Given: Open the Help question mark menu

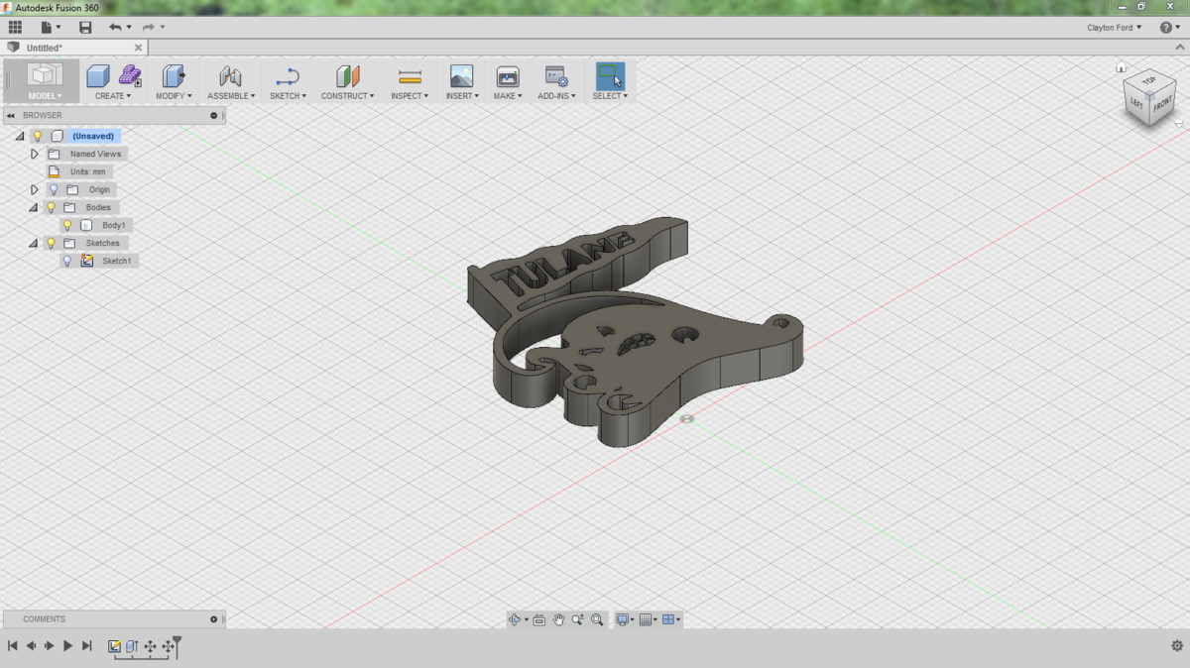Looking at the screenshot, I should [1170, 28].
